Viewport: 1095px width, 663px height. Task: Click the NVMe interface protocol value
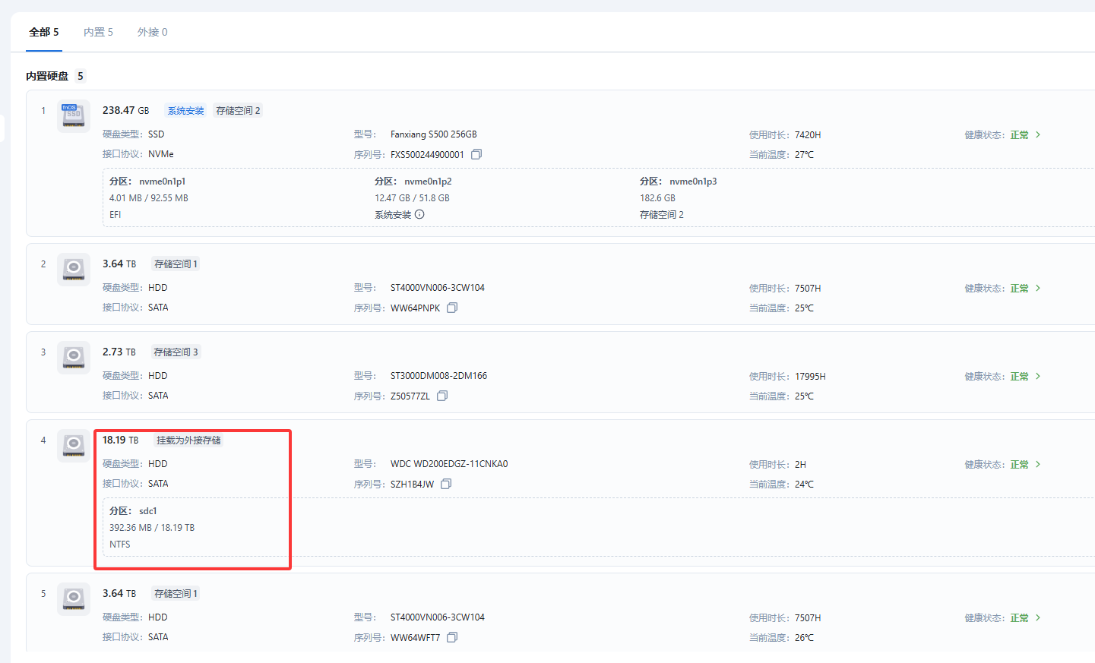(161, 154)
